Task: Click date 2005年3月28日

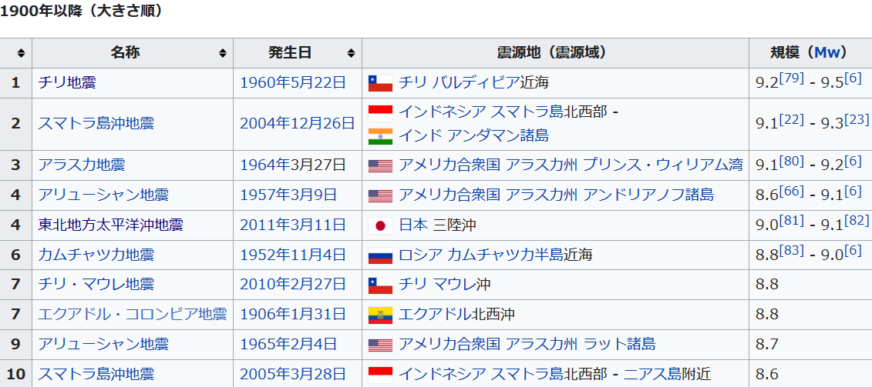Action: coord(292,375)
